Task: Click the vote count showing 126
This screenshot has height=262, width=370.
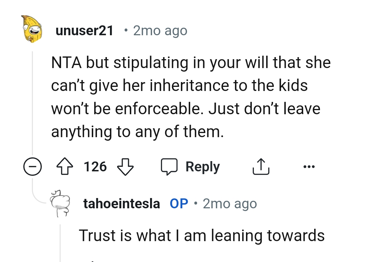Action: [95, 167]
